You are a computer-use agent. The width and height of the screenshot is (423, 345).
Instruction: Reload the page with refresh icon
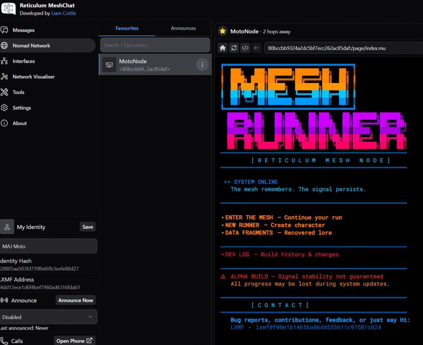pos(234,48)
